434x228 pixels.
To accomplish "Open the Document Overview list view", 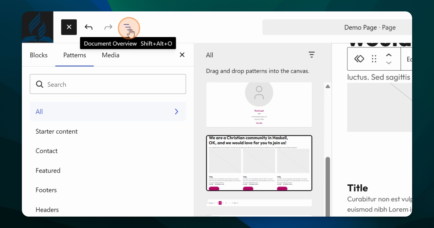I will click(x=128, y=27).
